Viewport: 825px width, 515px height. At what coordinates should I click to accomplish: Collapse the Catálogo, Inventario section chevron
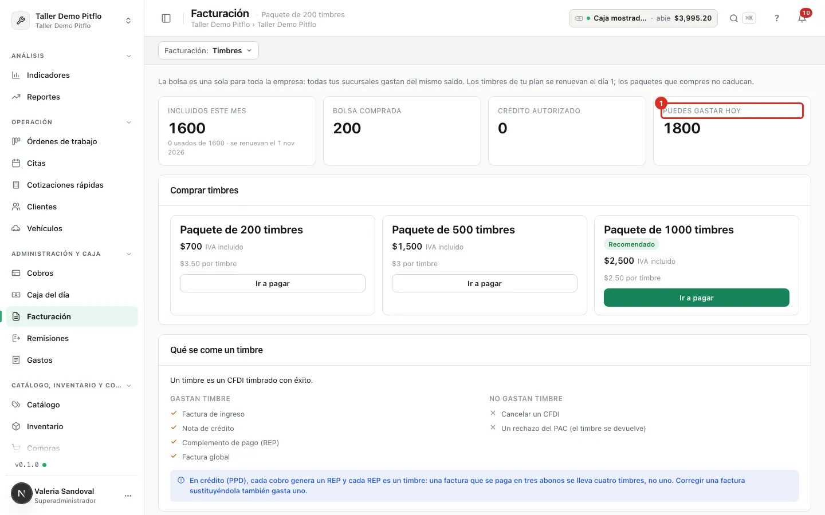tap(129, 386)
